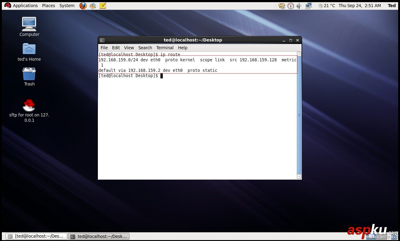Click the network connection tray icon
Image resolution: width=400 pixels, height=241 pixels.
tap(309, 6)
